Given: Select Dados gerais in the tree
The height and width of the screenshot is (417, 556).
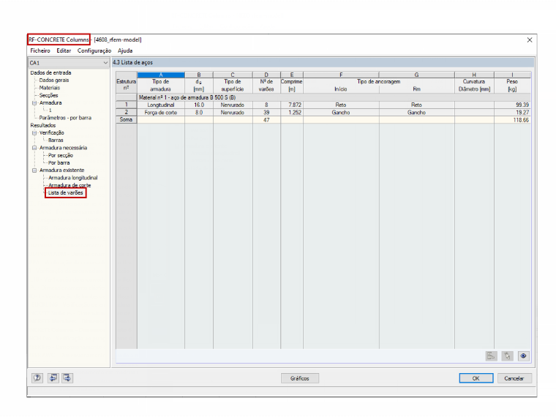Looking at the screenshot, I should 54,80.
